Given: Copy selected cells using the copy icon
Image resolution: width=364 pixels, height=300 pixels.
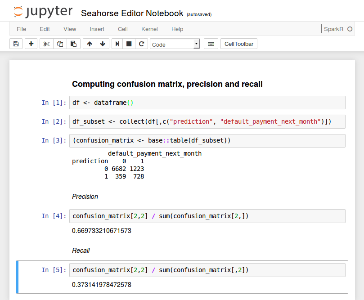Looking at the screenshot, I should 60,44.
